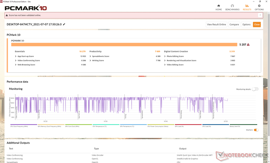
Task: Click View Result Online button
Action: point(217,24)
